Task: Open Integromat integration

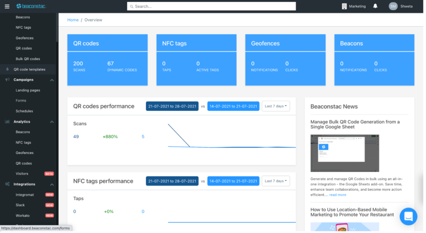Action: [x=25, y=195]
